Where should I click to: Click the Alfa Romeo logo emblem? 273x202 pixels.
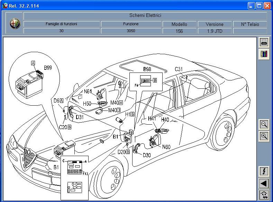point(15,23)
